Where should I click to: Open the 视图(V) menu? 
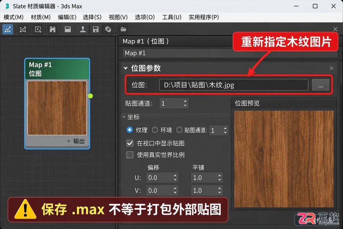tap(118, 17)
